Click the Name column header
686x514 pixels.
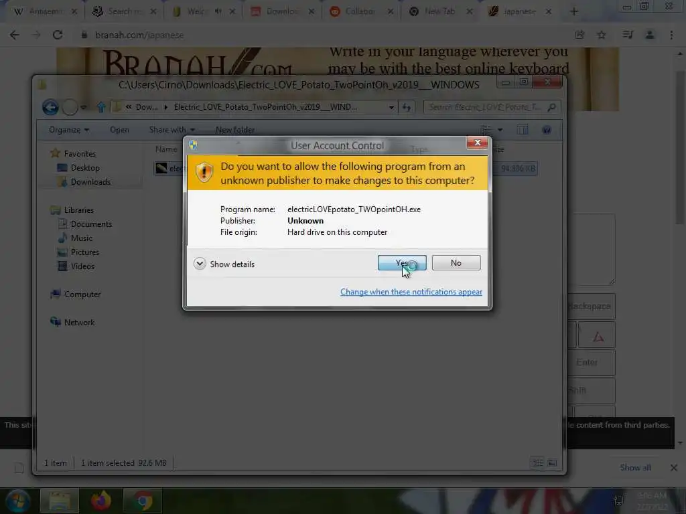tap(166, 149)
